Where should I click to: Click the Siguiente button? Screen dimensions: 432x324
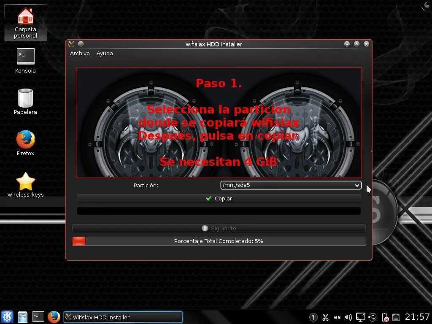point(219,228)
